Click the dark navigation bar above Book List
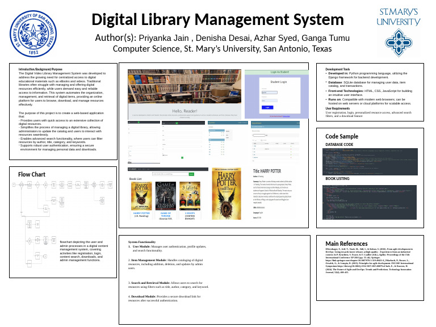Viewport: 436px width, 327px height. 168,169
